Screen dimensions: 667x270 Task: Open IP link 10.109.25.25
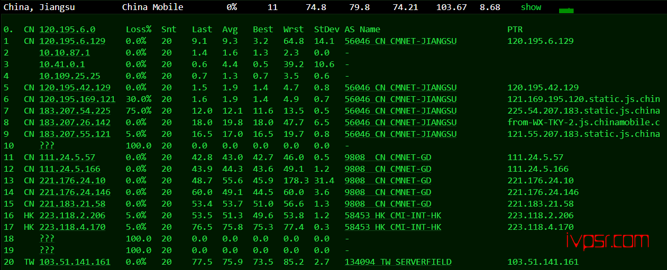(x=70, y=76)
